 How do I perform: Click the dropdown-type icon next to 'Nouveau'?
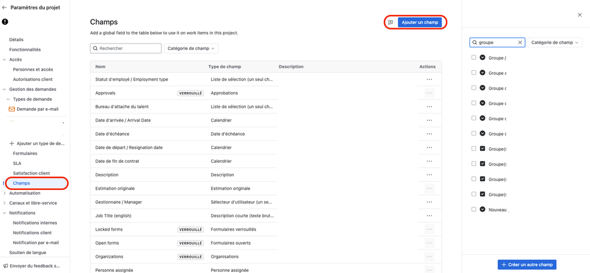click(x=483, y=209)
